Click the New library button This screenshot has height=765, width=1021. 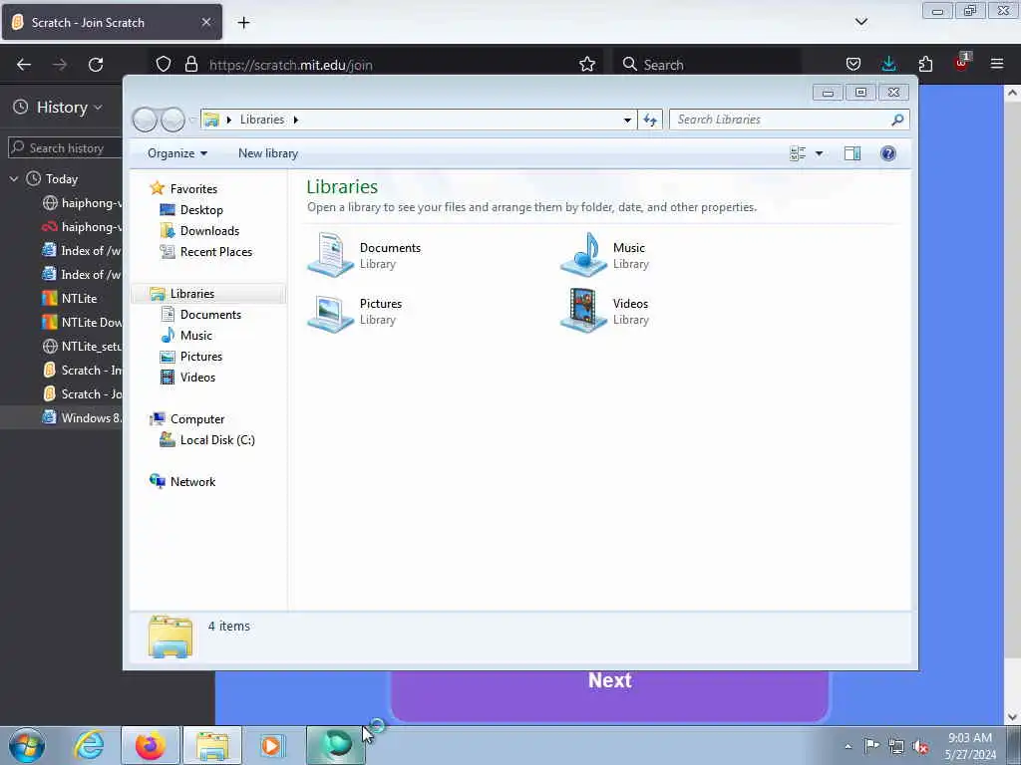(x=267, y=153)
